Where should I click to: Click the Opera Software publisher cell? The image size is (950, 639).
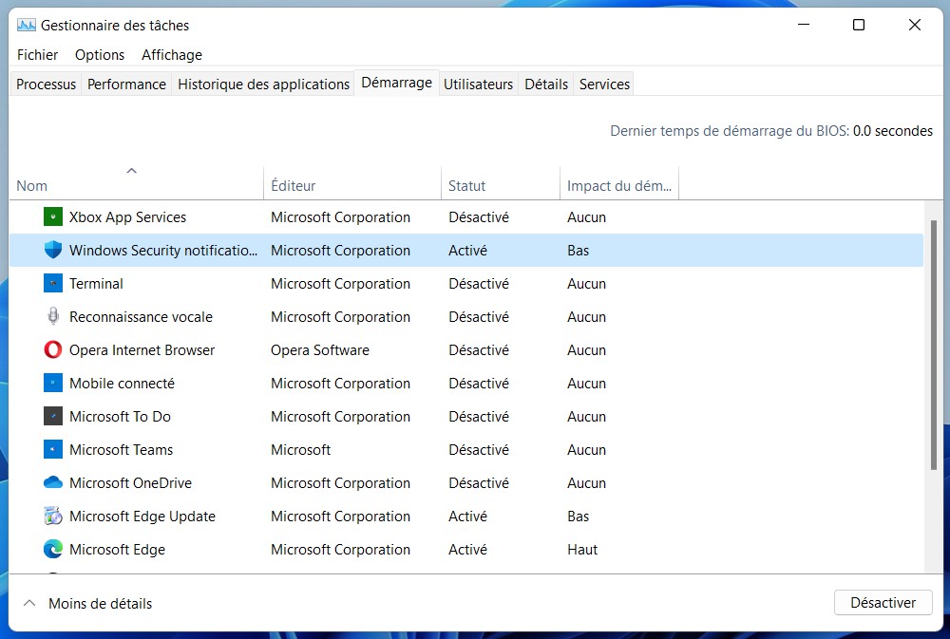point(320,350)
